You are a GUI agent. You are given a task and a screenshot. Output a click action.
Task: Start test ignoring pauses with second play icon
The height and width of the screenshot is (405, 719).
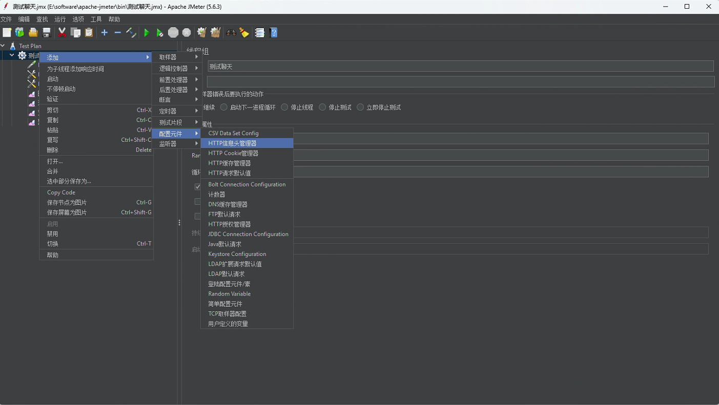(x=159, y=32)
